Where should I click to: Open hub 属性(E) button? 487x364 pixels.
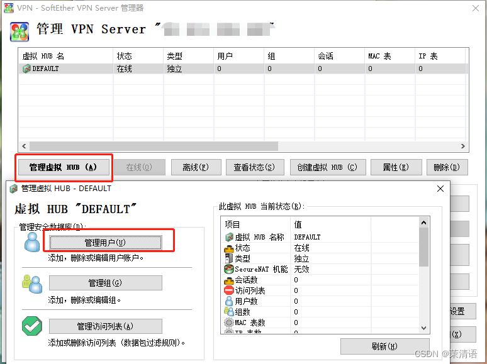[396, 167]
